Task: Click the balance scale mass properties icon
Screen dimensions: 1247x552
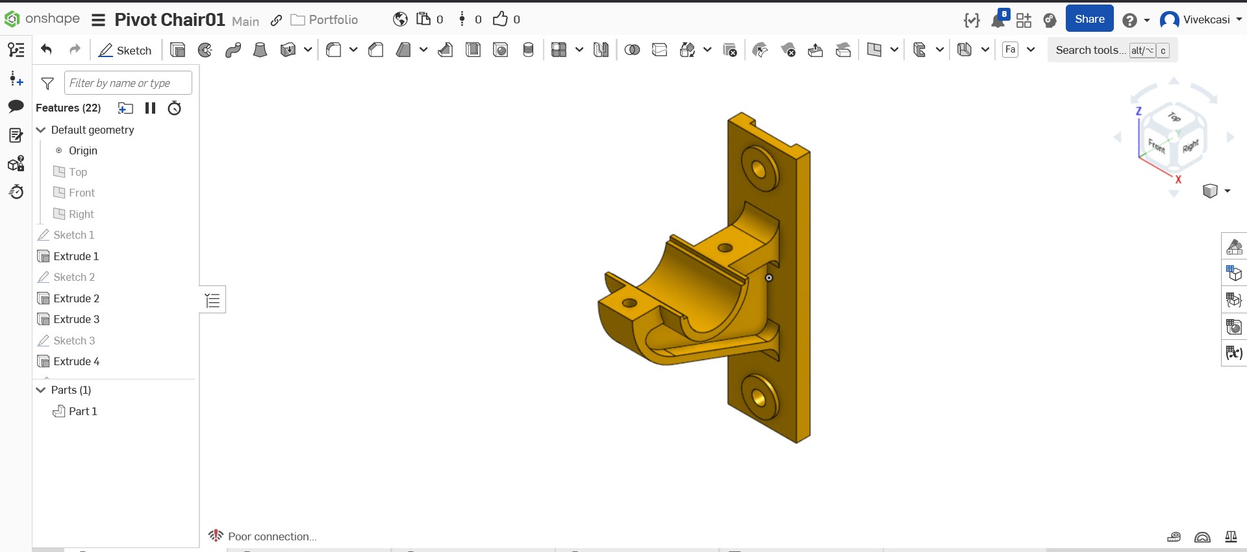Action: tap(1231, 536)
